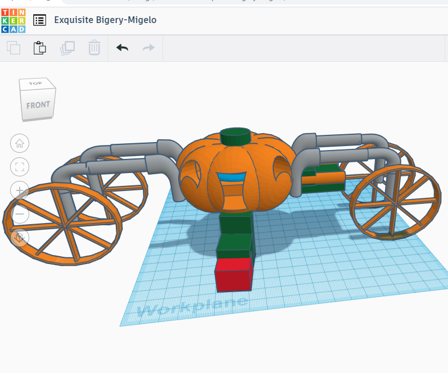
Task: Redo the undone action
Action: (148, 48)
